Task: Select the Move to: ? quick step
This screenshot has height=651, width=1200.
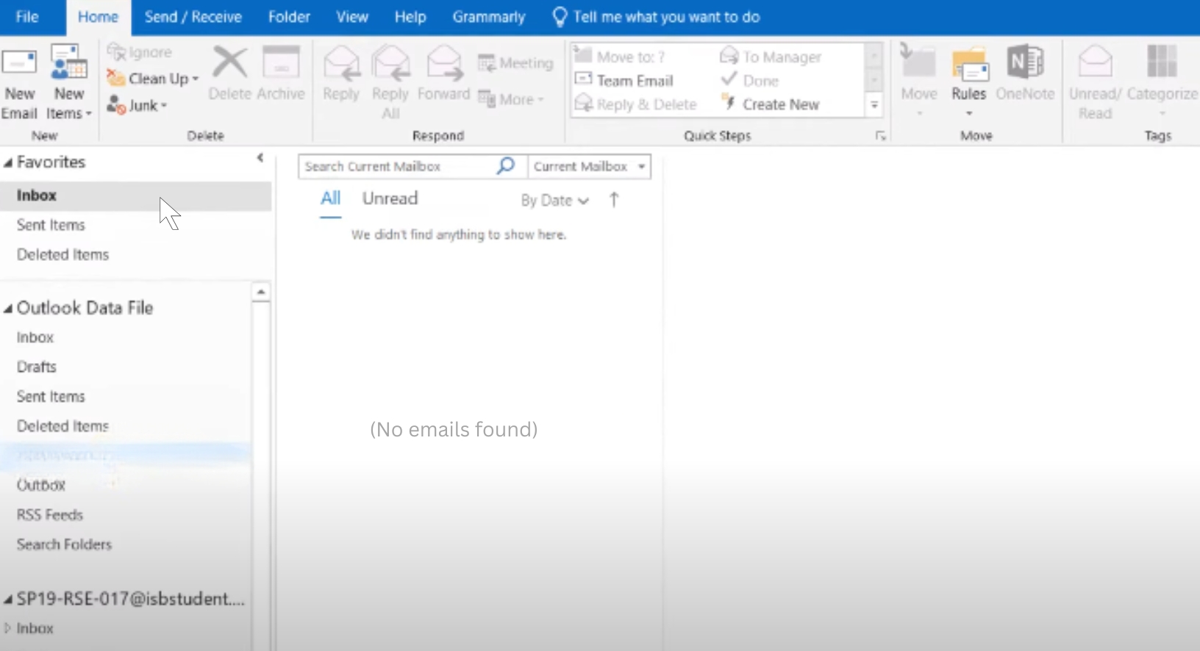Action: (x=620, y=56)
